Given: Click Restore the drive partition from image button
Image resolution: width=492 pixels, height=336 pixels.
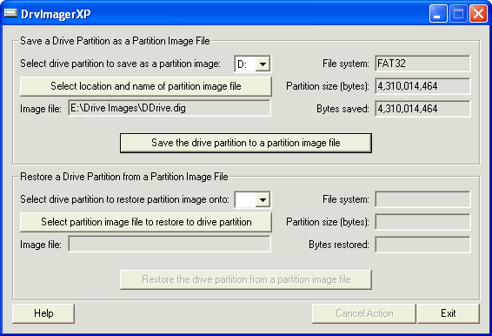Looking at the screenshot, I should point(246,279).
